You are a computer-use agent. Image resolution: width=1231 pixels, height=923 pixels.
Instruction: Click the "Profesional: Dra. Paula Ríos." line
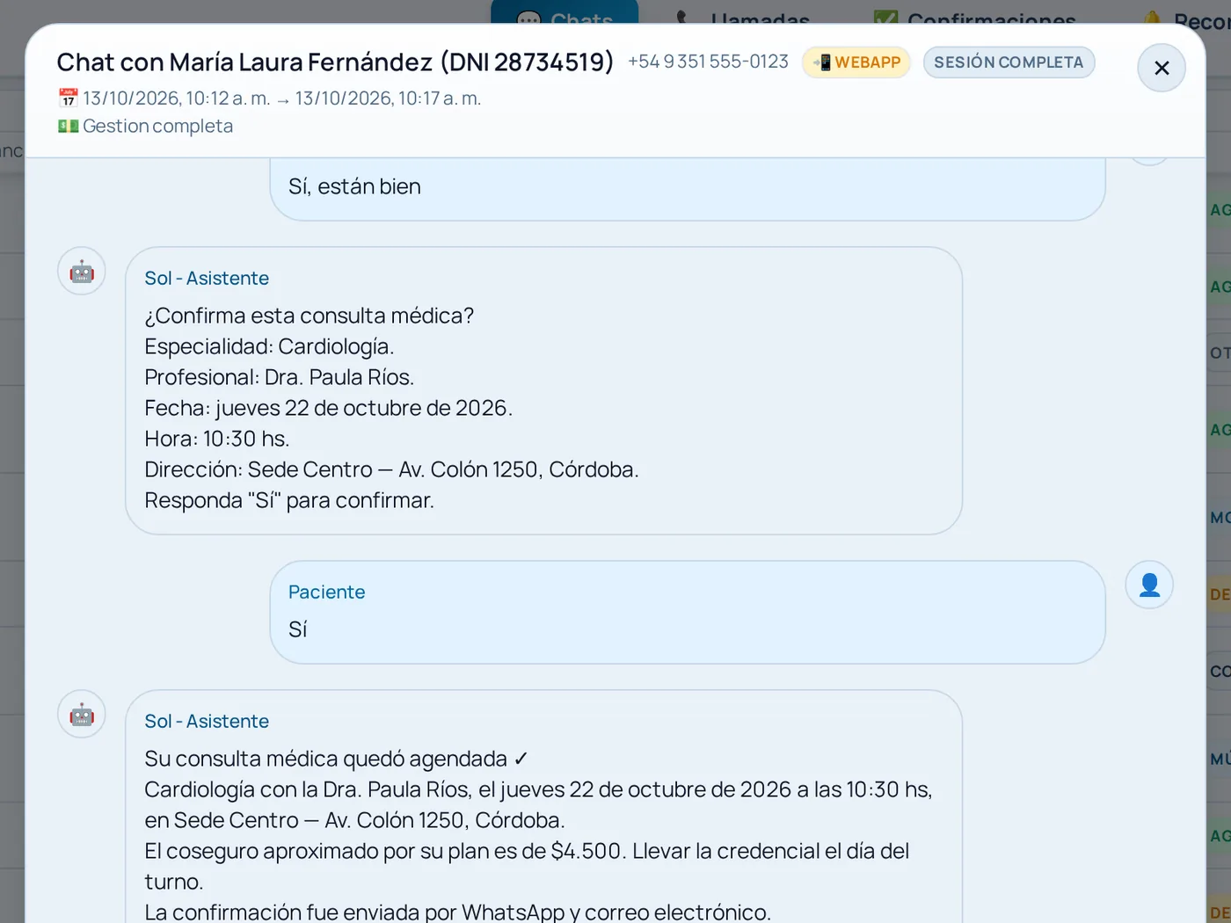click(280, 377)
